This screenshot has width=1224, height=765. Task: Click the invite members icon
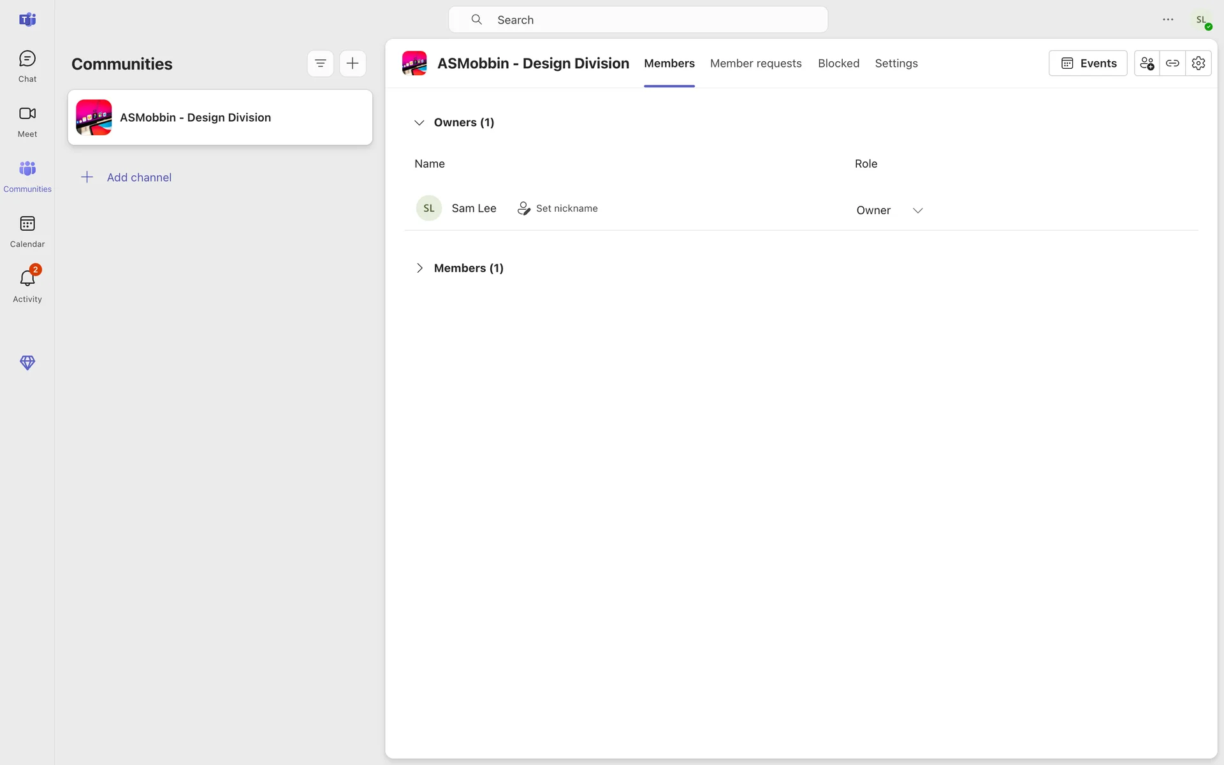tap(1146, 63)
